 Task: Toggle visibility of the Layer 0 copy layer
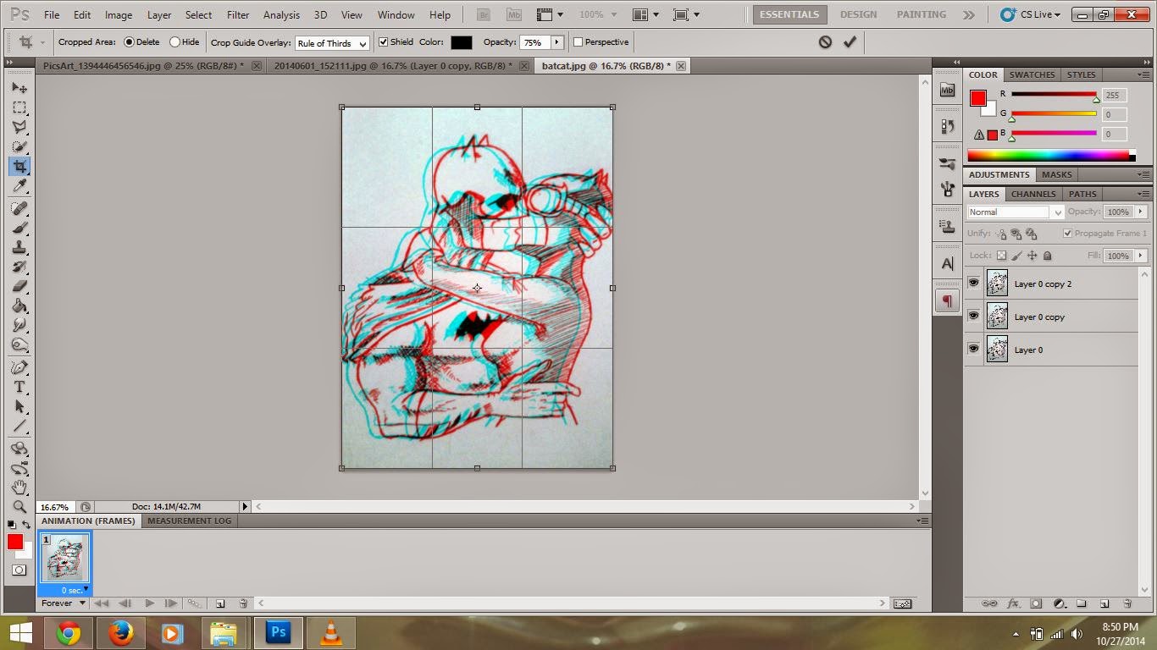(x=974, y=317)
